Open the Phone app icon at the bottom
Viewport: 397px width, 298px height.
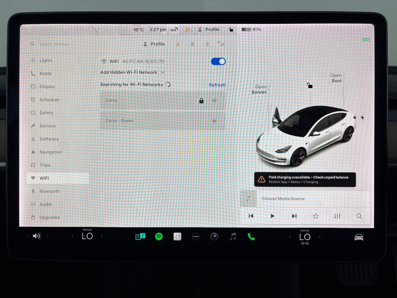pyautogui.click(x=251, y=237)
